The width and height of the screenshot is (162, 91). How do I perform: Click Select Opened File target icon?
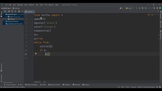[9, 11]
